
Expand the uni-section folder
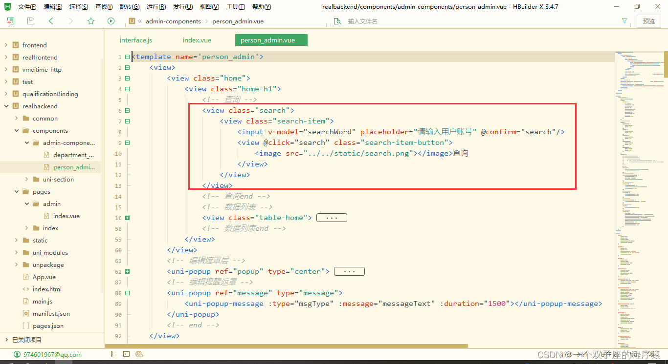point(26,179)
